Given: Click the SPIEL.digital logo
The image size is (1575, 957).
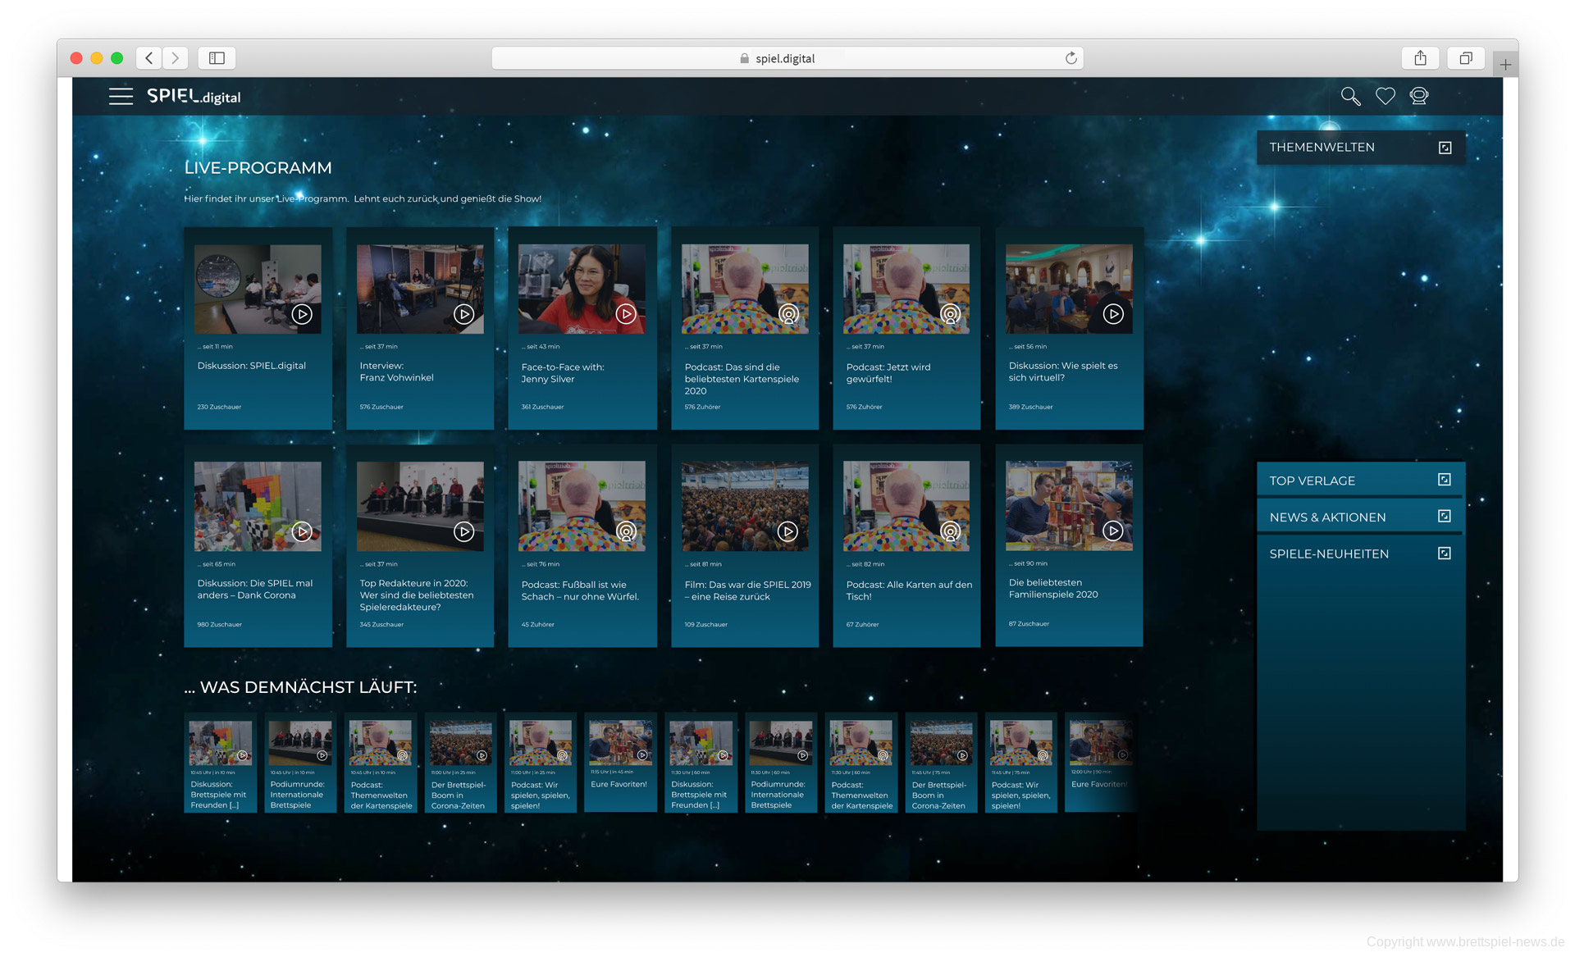Looking at the screenshot, I should coord(194,97).
